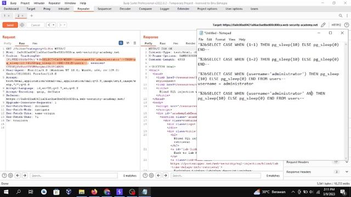Viewport: 351px width, 197px height.
Task: Open the Request panel hamburger menu
Action: pos(135,43)
